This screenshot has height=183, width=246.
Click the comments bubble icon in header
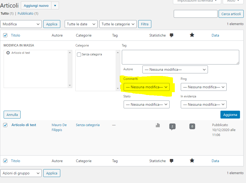pyautogui.click(x=171, y=35)
